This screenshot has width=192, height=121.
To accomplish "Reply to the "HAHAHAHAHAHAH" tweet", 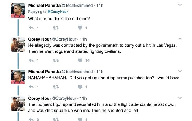I will [31, 87].
